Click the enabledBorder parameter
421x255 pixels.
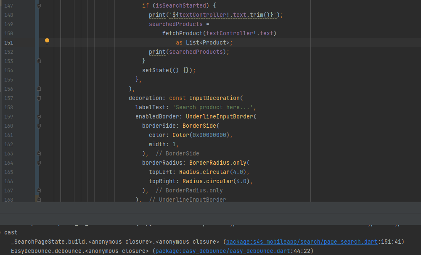pyautogui.click(x=159, y=117)
